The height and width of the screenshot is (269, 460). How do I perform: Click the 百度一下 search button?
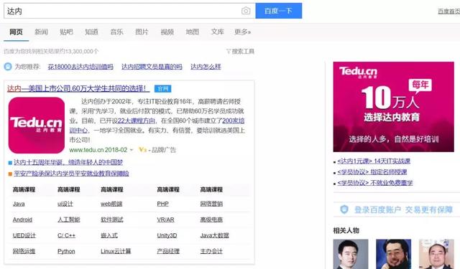(x=279, y=11)
